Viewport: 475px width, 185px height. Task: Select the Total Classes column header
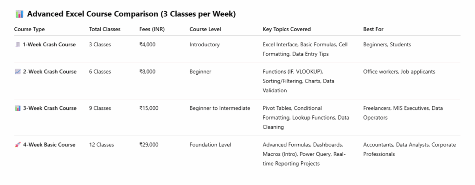(105, 29)
